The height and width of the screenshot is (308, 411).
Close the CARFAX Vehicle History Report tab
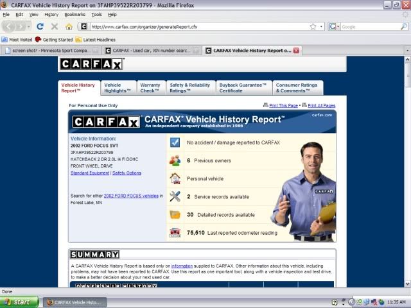(x=296, y=51)
